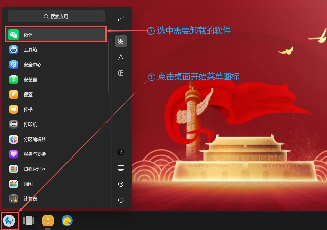Open the multitask view taskbar icon
The image size is (327, 230).
pos(28,221)
